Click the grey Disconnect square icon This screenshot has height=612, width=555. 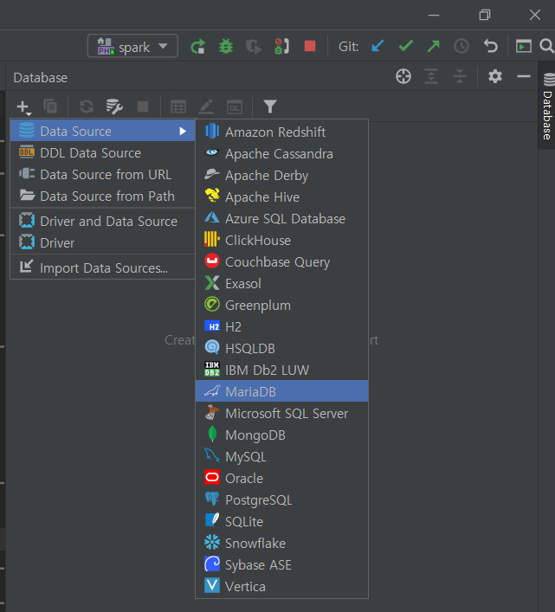[x=143, y=106]
